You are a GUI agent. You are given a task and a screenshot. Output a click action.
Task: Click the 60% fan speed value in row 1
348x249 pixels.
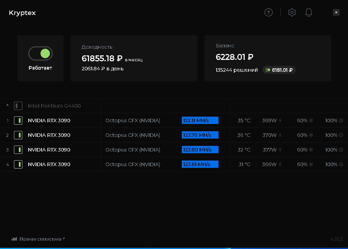point(302,120)
